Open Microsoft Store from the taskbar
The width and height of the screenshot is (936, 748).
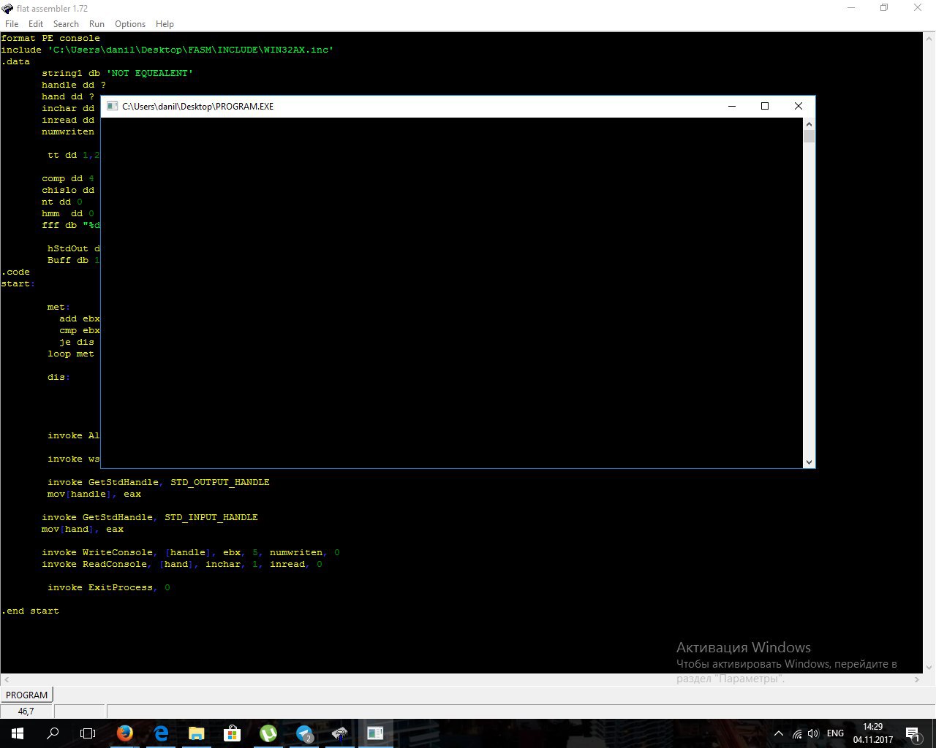coord(232,733)
